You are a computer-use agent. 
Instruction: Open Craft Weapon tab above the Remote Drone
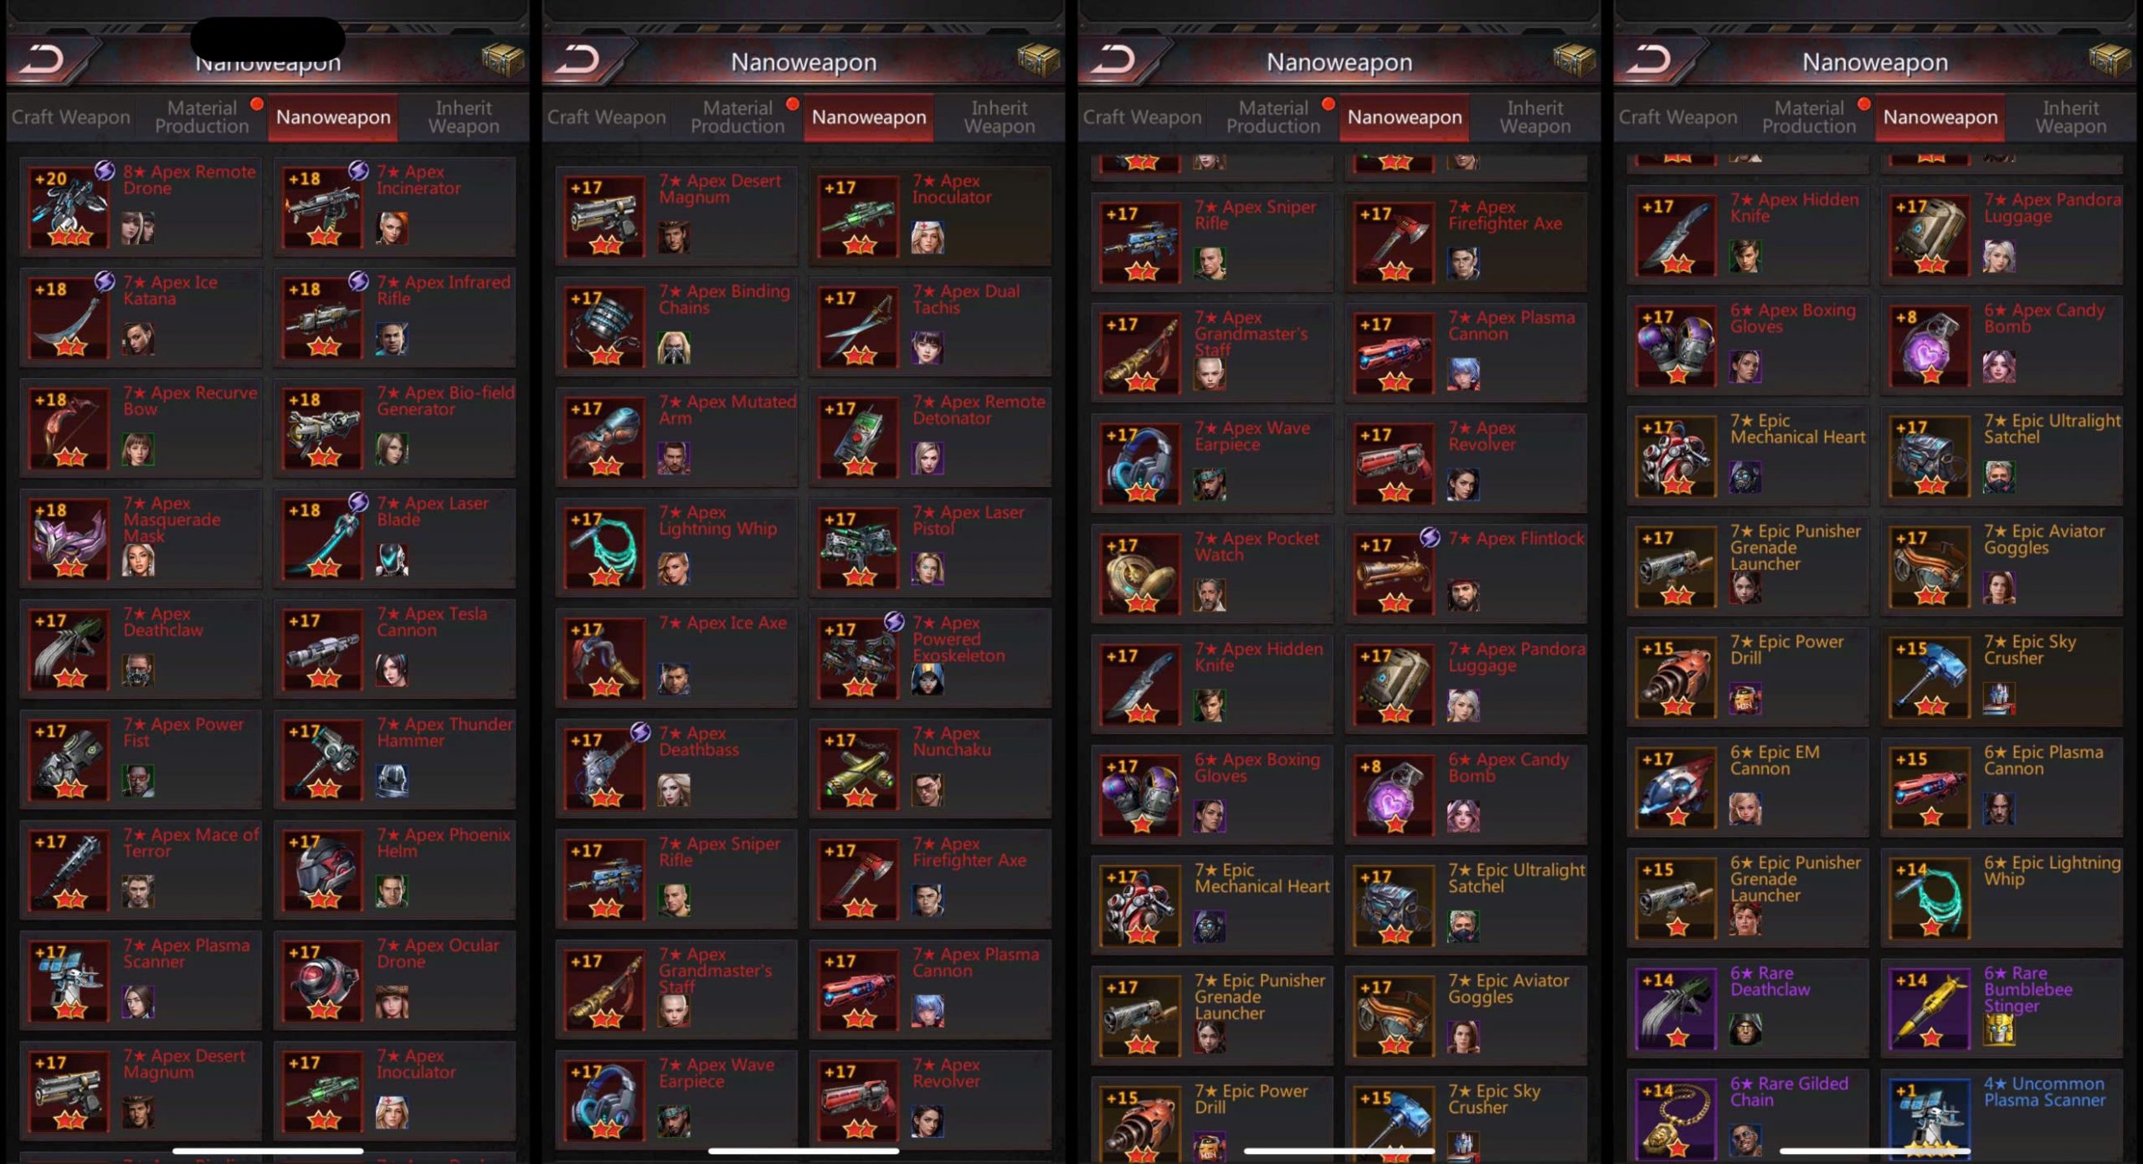pyautogui.click(x=71, y=117)
